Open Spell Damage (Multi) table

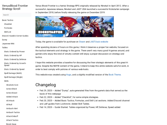pyautogui.click(x=13, y=73)
